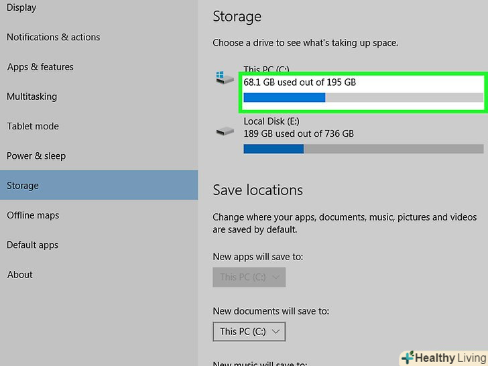Open the New documents save location dropdown
This screenshot has width=488, height=366.
[249, 331]
